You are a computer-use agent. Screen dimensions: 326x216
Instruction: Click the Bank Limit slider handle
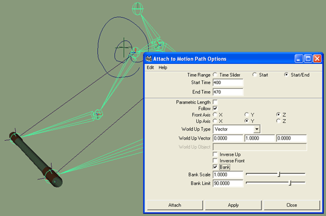290,183
